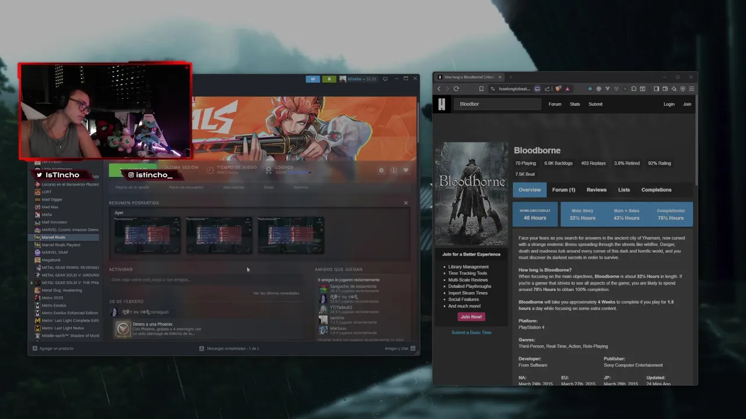Open Stats in HowLongToBeat menu
The image size is (746, 419).
pyautogui.click(x=575, y=104)
